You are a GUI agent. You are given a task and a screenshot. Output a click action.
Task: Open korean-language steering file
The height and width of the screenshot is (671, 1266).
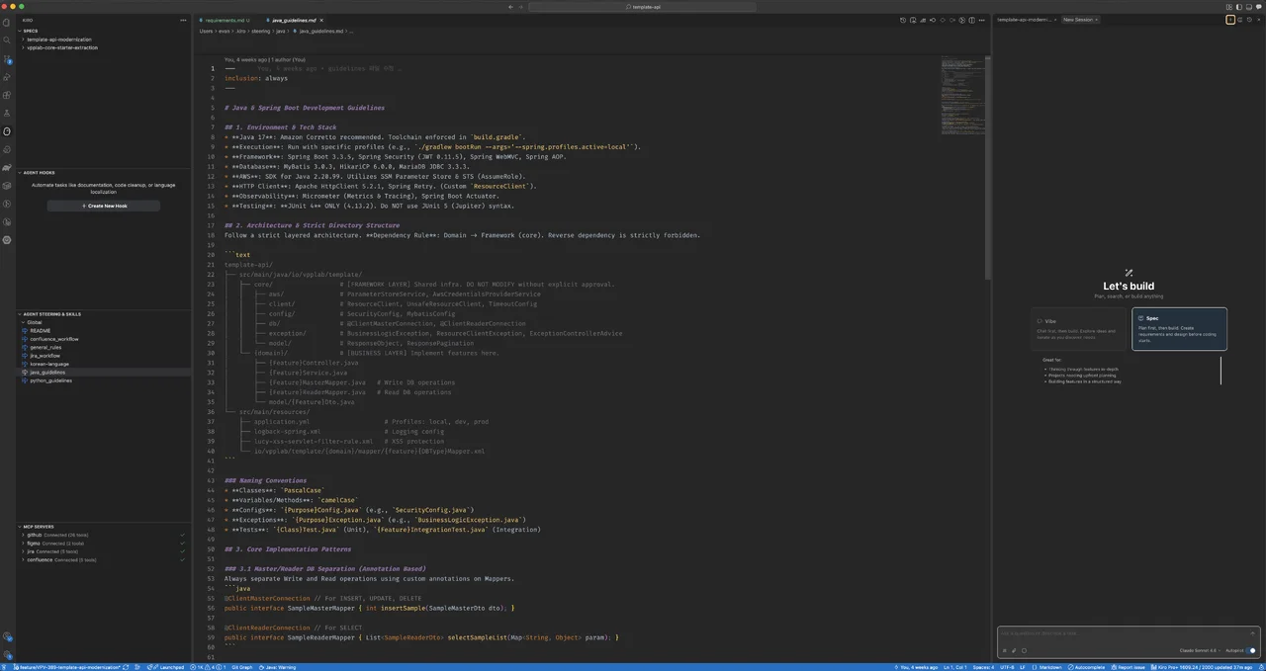[x=49, y=364]
